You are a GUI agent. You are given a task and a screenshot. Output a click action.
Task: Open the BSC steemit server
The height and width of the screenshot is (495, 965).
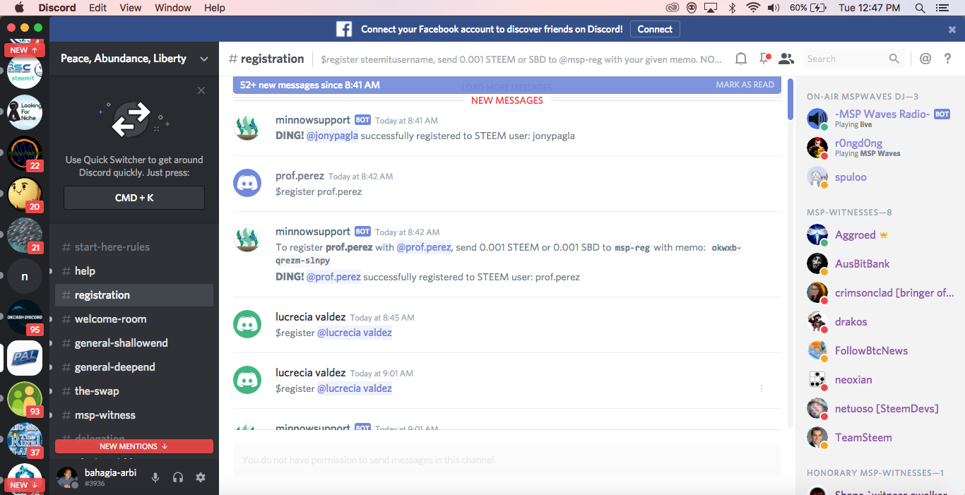(25, 72)
